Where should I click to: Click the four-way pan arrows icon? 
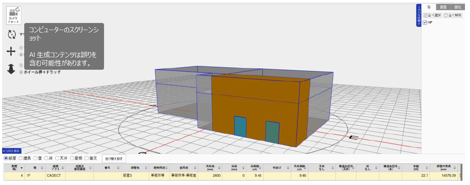click(x=11, y=51)
